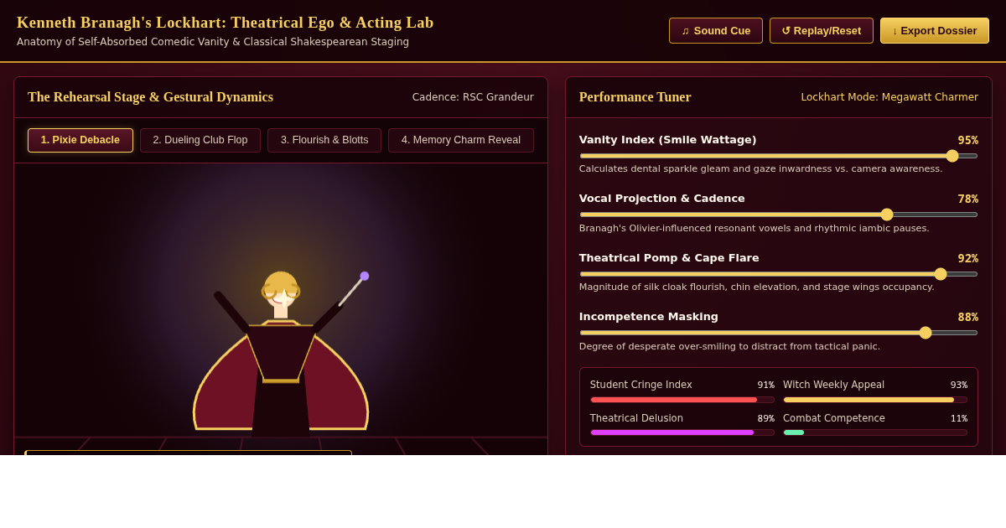The width and height of the screenshot is (1006, 528).
Task: Click the 92% Theatrical Pomp value
Action: [x=968, y=258]
